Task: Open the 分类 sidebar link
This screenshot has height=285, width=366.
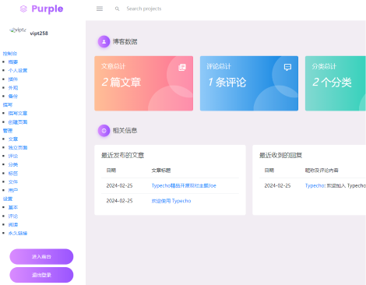Action: [x=13, y=164]
